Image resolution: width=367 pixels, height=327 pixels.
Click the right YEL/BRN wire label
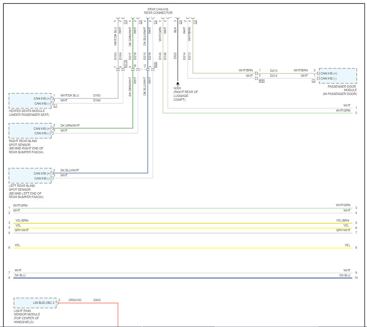(343, 220)
